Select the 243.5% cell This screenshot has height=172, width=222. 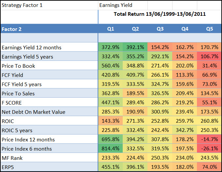click(209, 158)
